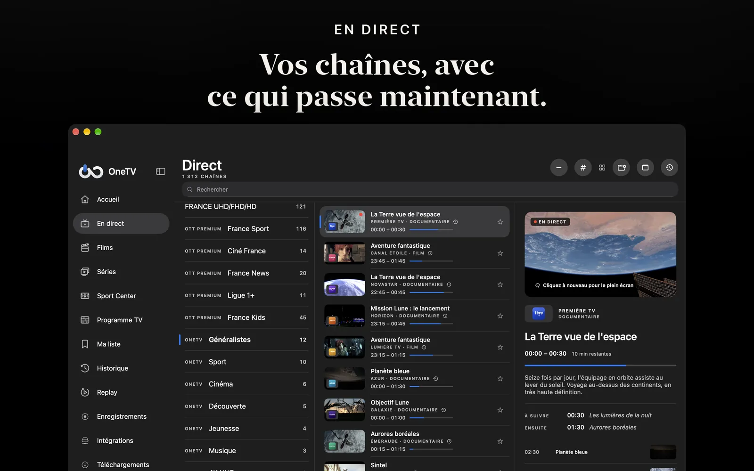Open Enregistrements
The height and width of the screenshot is (471, 754).
pos(121,416)
